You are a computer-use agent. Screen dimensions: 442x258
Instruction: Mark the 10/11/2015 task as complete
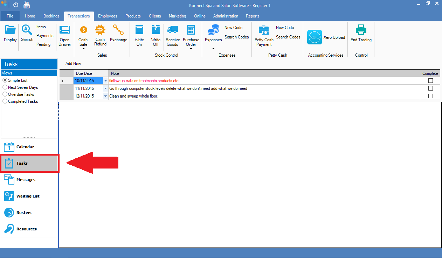pos(430,81)
